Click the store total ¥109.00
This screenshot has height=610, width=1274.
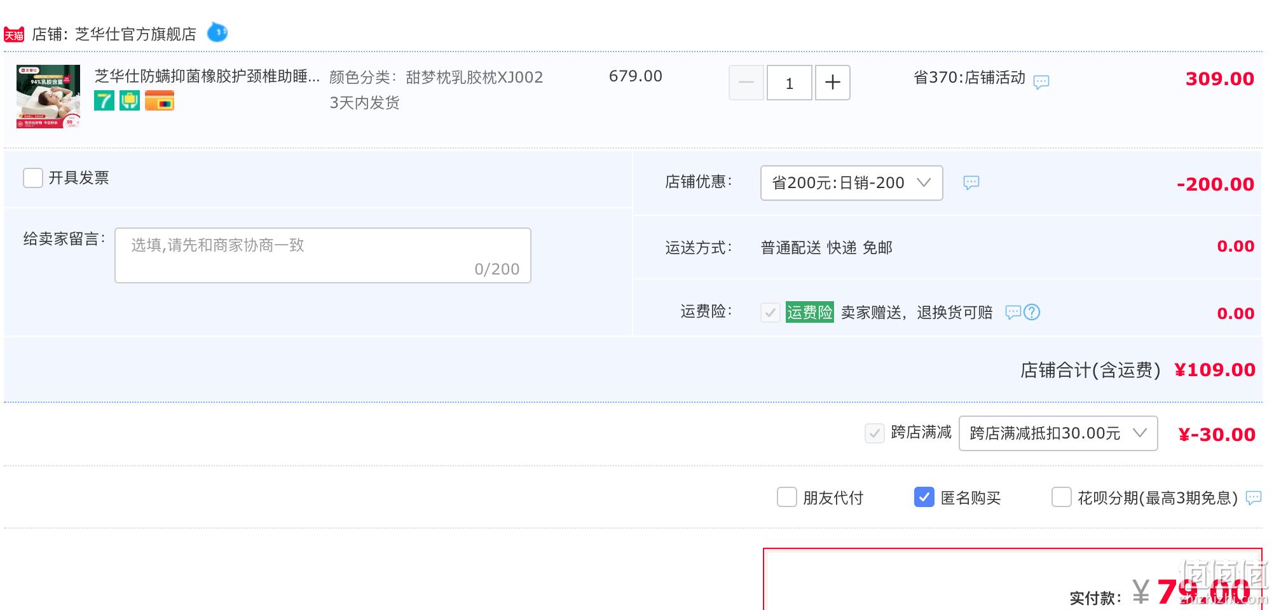pyautogui.click(x=1215, y=370)
